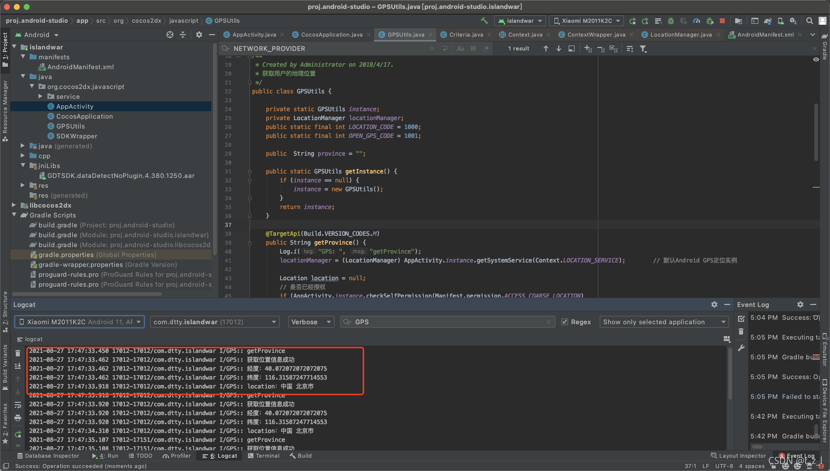Open Logcat panel settings gear
Screen dimensions: 830x471
click(x=714, y=304)
